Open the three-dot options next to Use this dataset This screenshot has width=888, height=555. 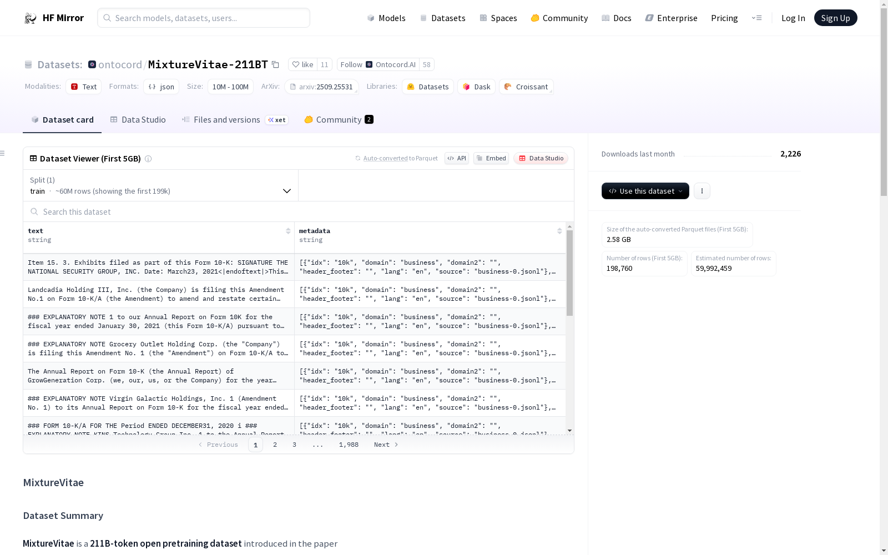point(702,191)
